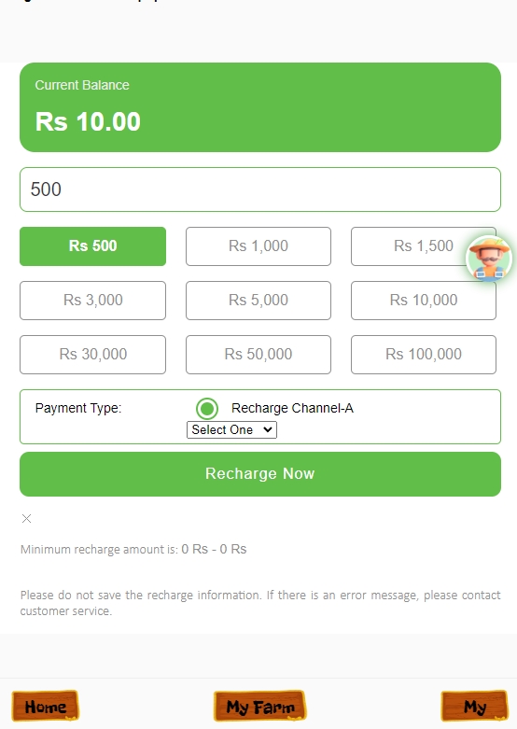This screenshot has width=517, height=729.
Task: Select the Rs 3,000 preset
Action: (x=93, y=301)
